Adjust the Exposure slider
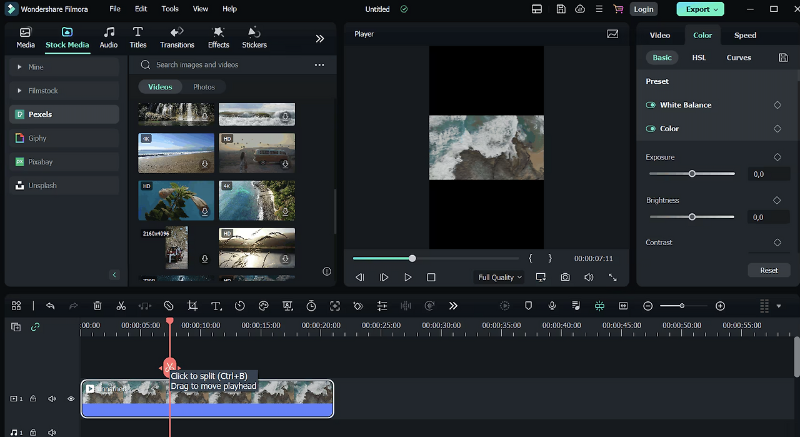800x437 pixels. point(692,174)
